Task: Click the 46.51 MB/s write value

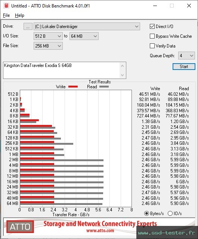Action: pyautogui.click(x=149, y=94)
